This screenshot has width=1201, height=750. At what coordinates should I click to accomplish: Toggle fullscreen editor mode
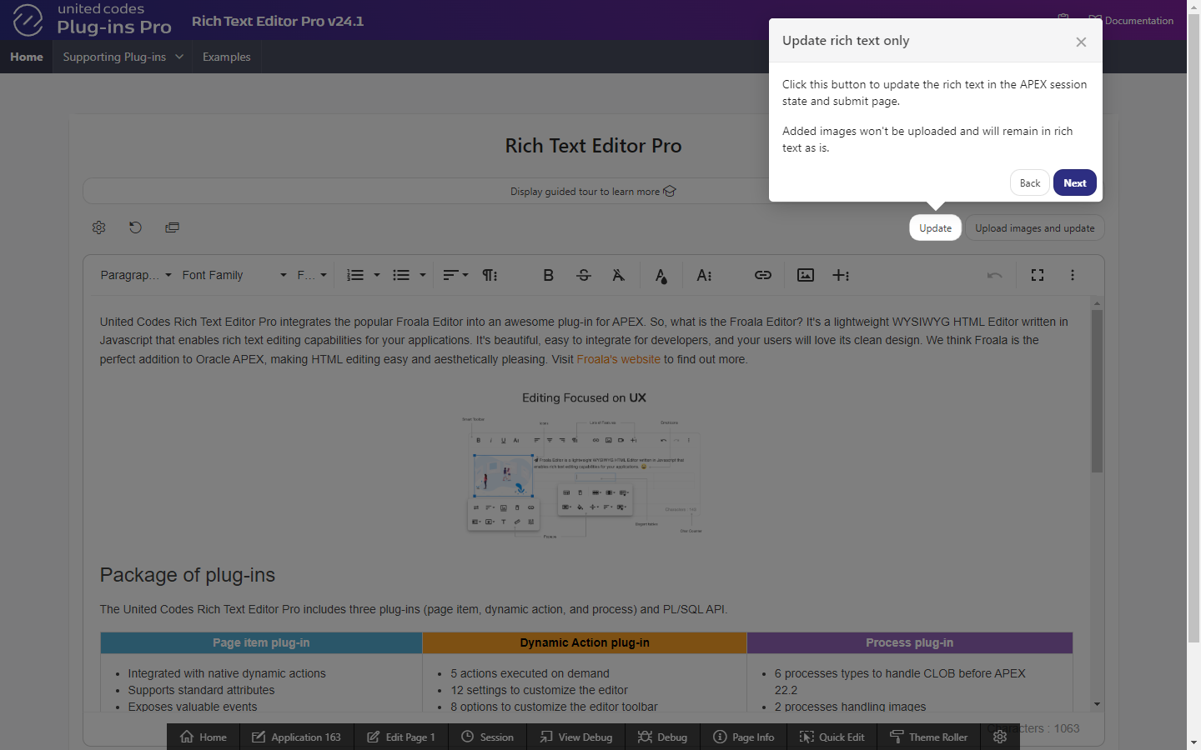(x=1038, y=275)
